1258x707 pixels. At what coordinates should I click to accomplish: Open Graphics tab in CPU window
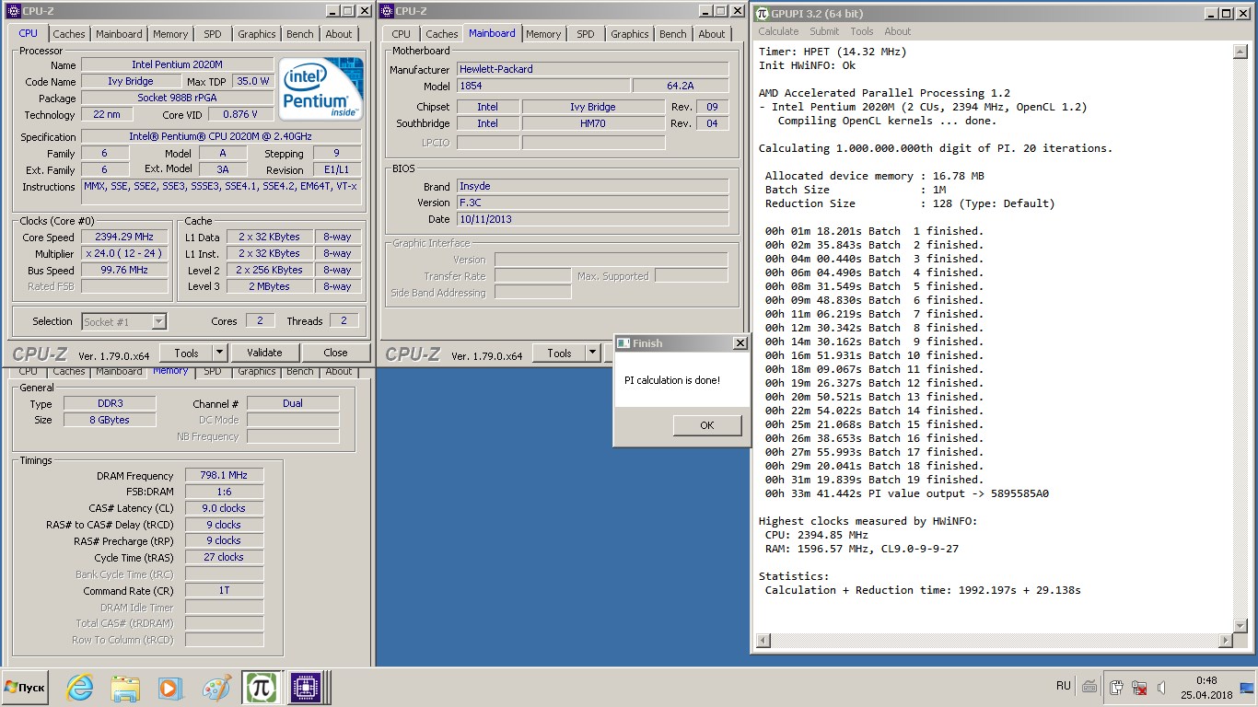click(257, 34)
